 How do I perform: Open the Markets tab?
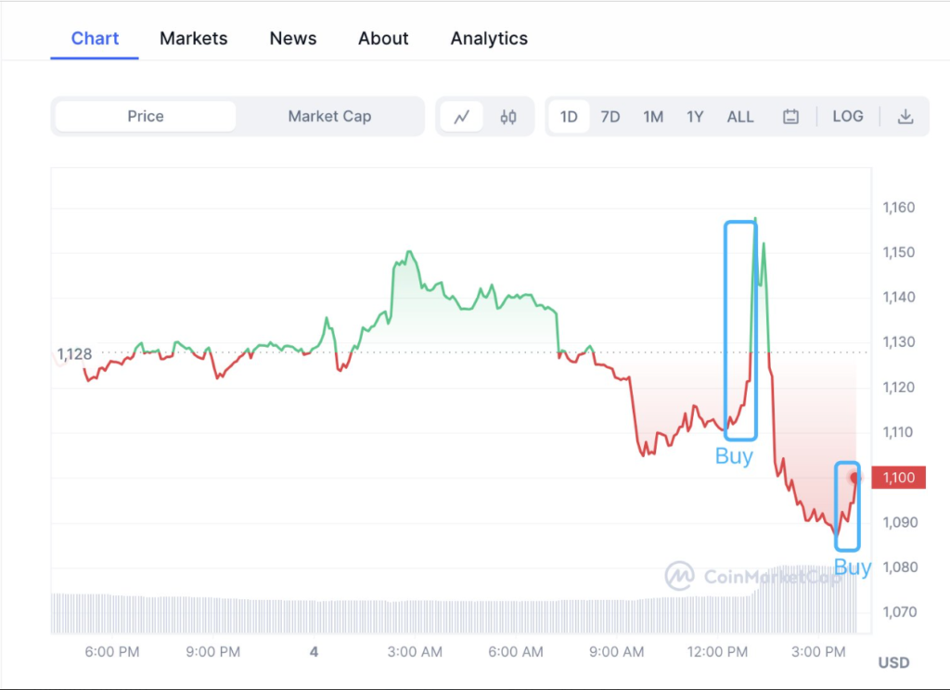coord(193,39)
